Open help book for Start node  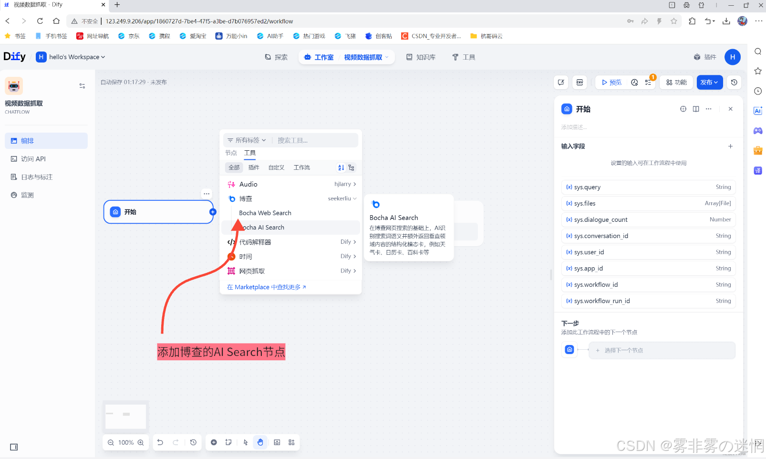(696, 109)
